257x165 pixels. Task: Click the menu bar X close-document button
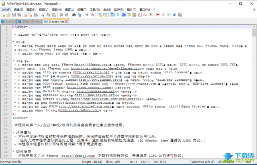point(254,10)
